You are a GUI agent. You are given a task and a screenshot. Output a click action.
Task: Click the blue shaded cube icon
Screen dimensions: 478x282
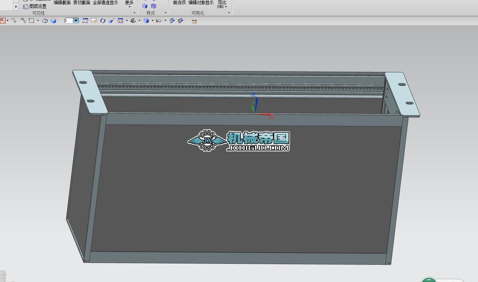(x=53, y=21)
